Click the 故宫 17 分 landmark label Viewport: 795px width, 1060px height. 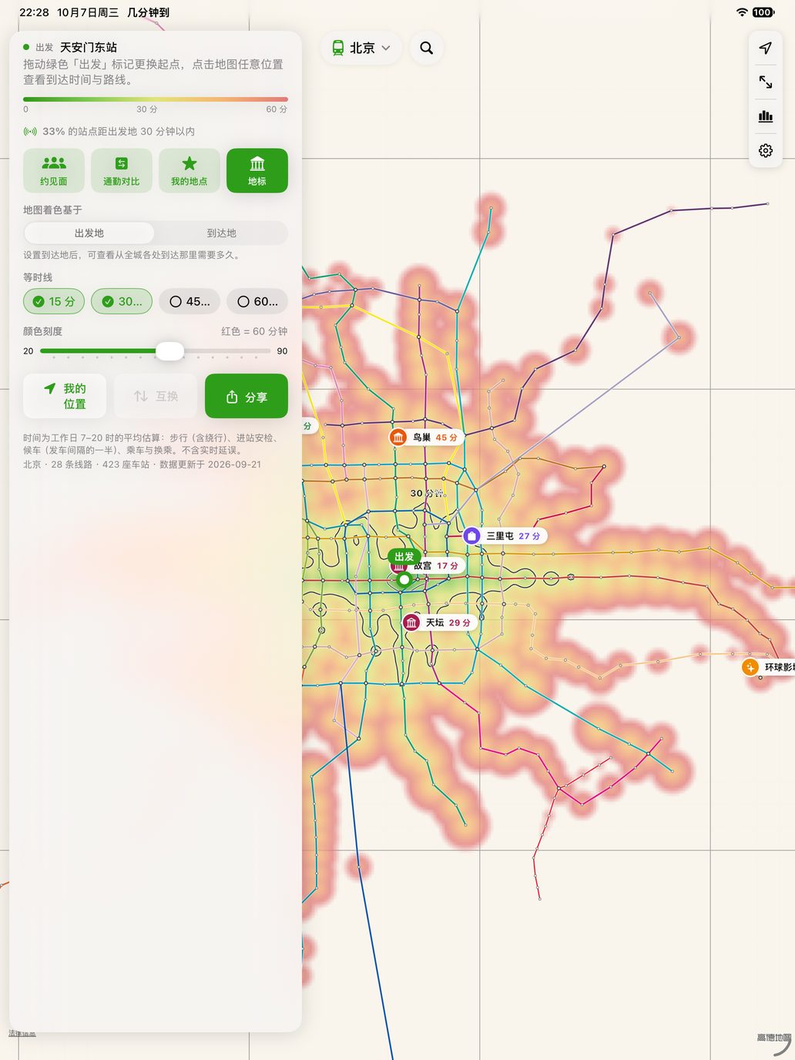pyautogui.click(x=436, y=565)
